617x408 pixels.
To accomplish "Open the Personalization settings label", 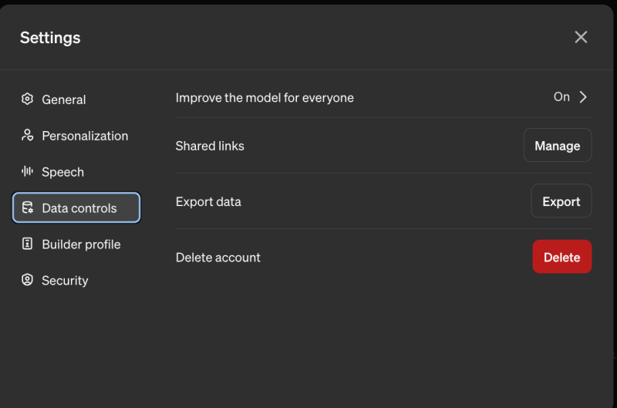I will [x=85, y=136].
